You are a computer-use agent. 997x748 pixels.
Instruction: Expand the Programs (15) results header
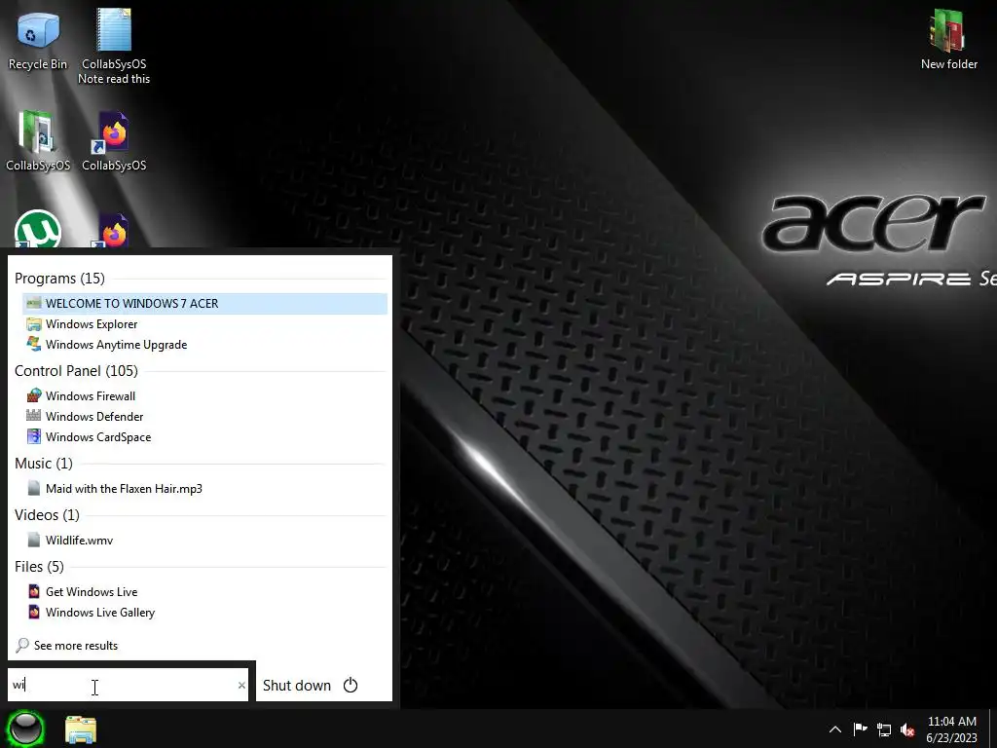click(59, 279)
